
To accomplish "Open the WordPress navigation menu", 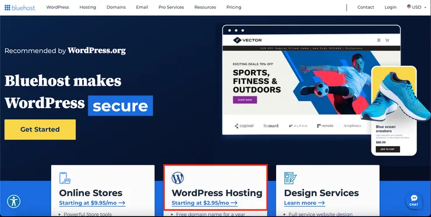I will 58,7.
